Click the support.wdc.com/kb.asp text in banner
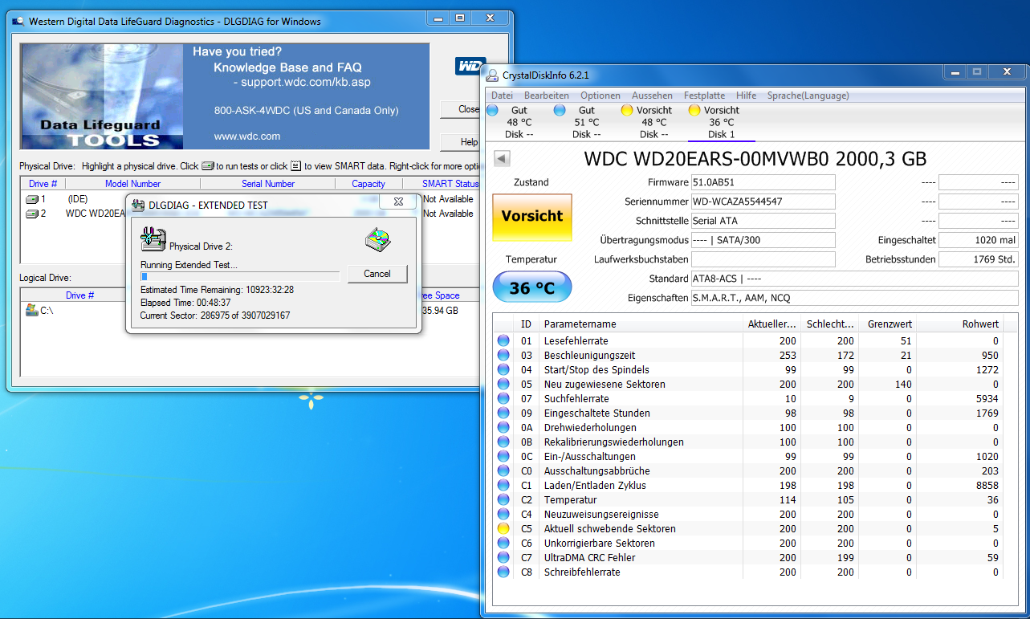Screen dimensions: 1030x619 coord(307,83)
